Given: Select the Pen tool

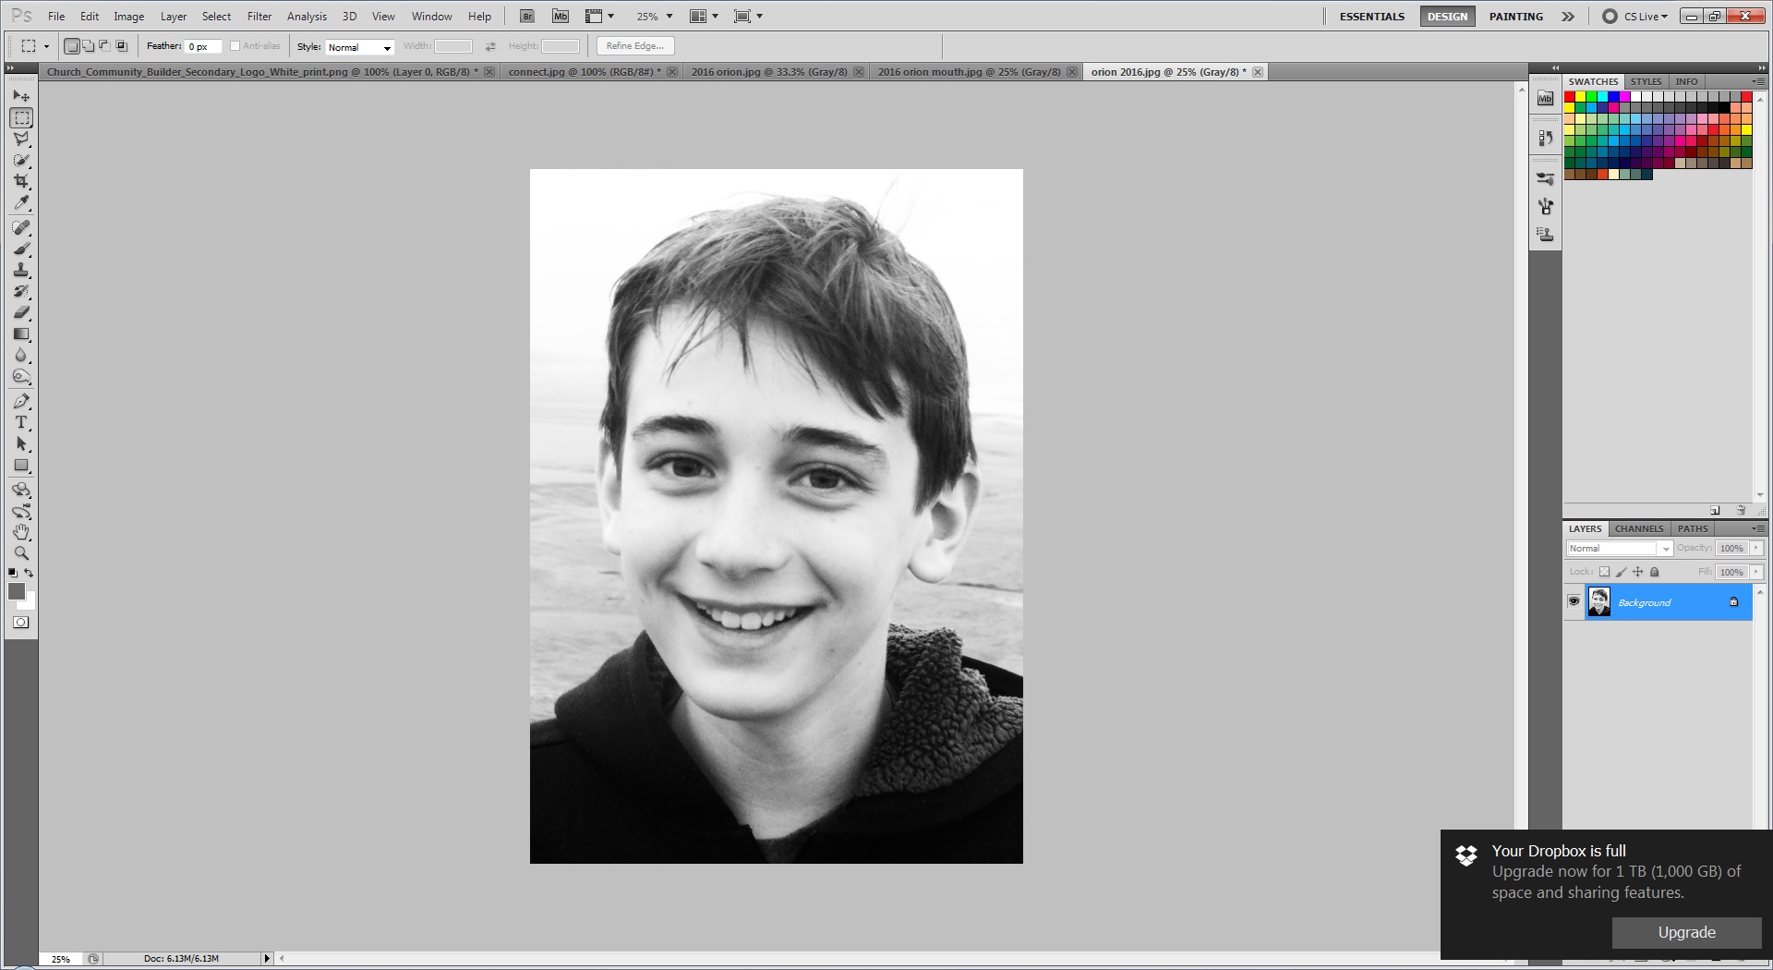Looking at the screenshot, I should tap(21, 401).
